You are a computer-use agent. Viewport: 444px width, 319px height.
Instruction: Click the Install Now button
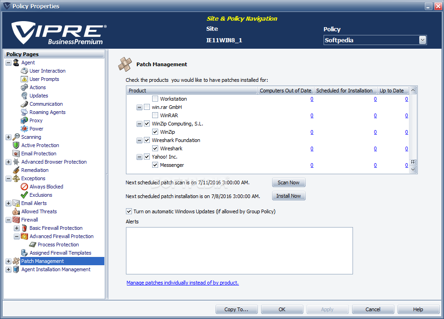click(x=289, y=196)
